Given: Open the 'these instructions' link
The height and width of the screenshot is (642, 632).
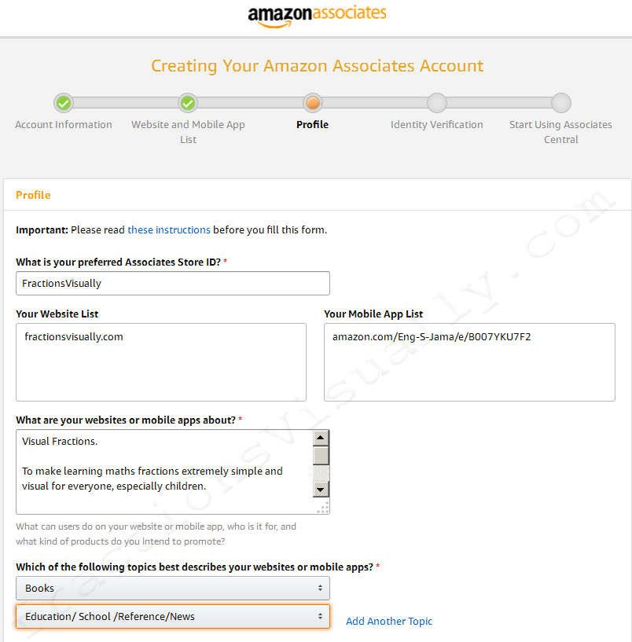Looking at the screenshot, I should click(169, 230).
